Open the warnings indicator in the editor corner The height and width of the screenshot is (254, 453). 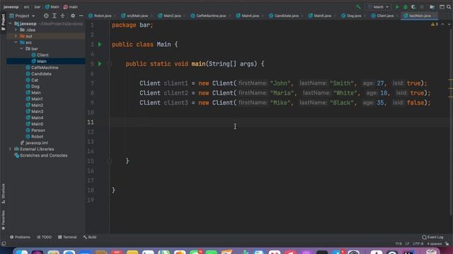[435, 25]
